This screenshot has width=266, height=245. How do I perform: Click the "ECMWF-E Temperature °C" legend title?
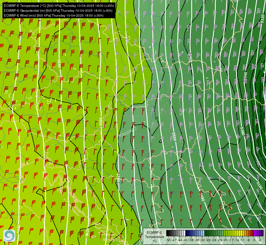click(x=155, y=237)
